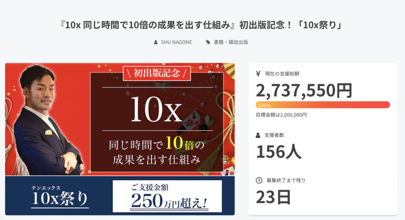Click the 初出版記念 red banner label
Screen dimensions: 405x220
[x=157, y=73]
